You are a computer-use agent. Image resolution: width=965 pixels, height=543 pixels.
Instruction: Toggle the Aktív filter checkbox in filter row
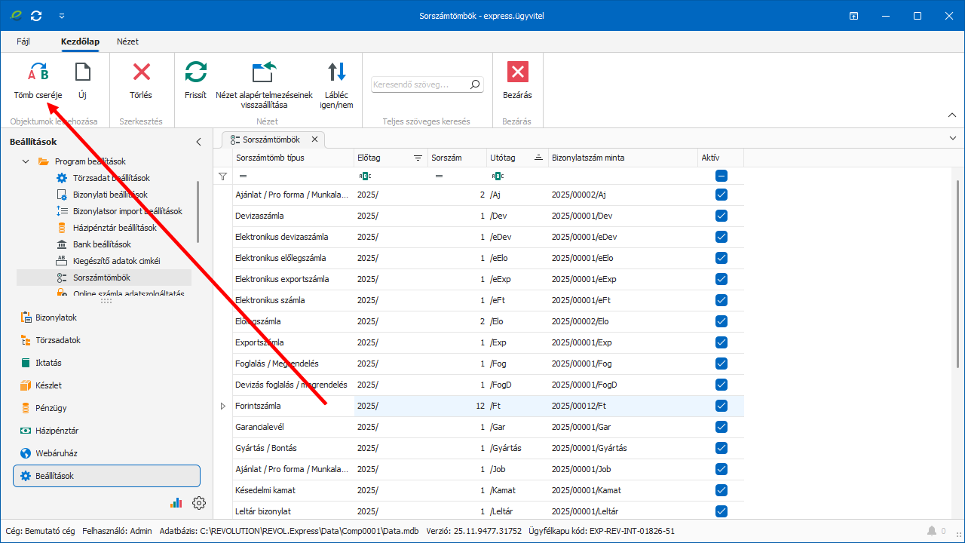(x=721, y=176)
